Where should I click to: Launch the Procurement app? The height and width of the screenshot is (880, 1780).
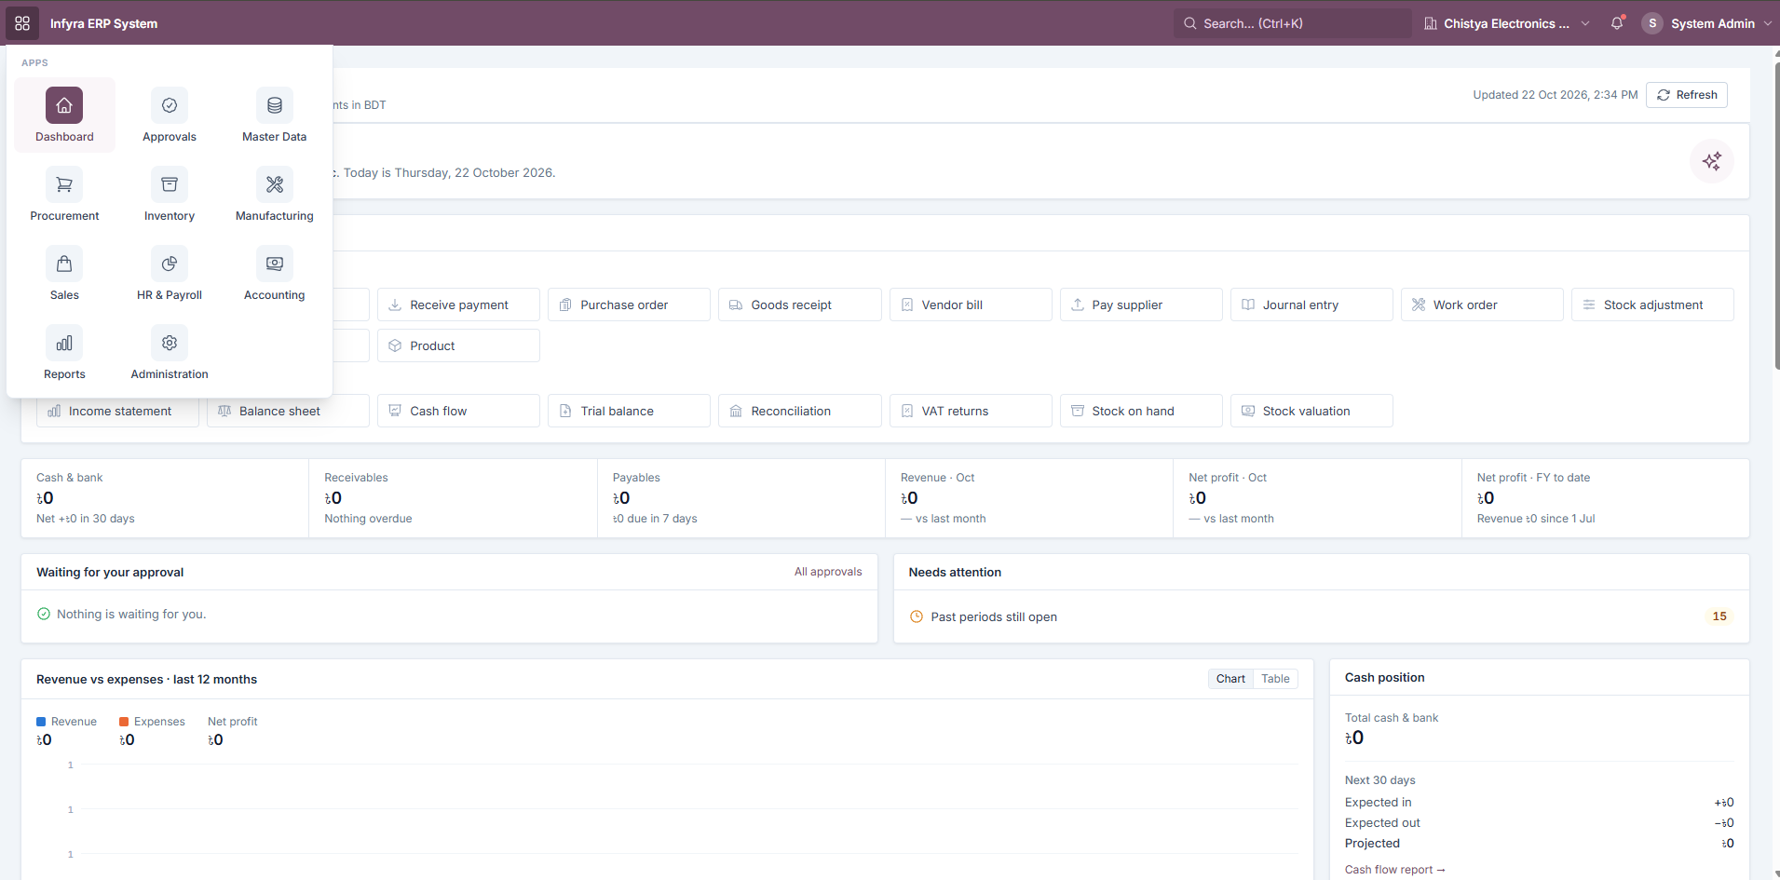click(x=64, y=194)
